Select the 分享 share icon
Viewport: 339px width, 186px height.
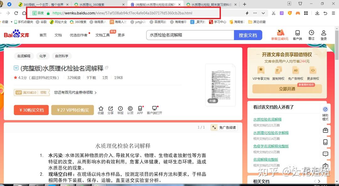click(x=110, y=108)
